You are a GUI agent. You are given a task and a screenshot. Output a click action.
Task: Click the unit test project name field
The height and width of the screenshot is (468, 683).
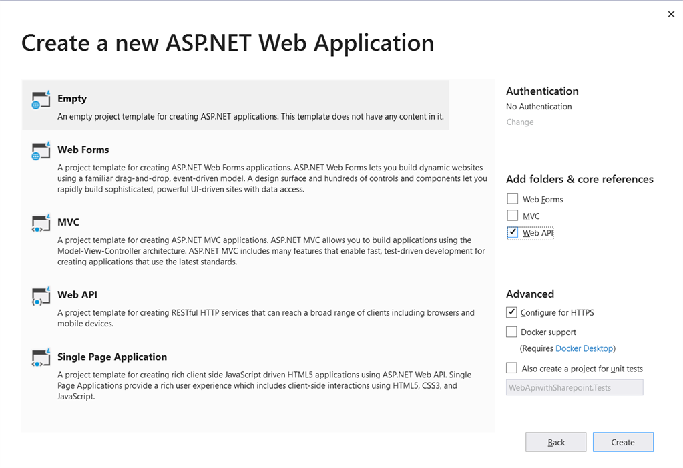coord(574,387)
